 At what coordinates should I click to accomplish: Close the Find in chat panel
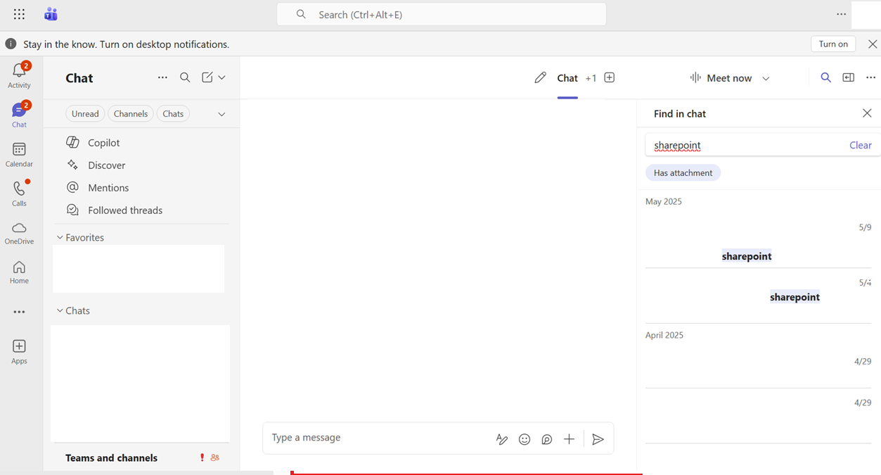(x=867, y=113)
